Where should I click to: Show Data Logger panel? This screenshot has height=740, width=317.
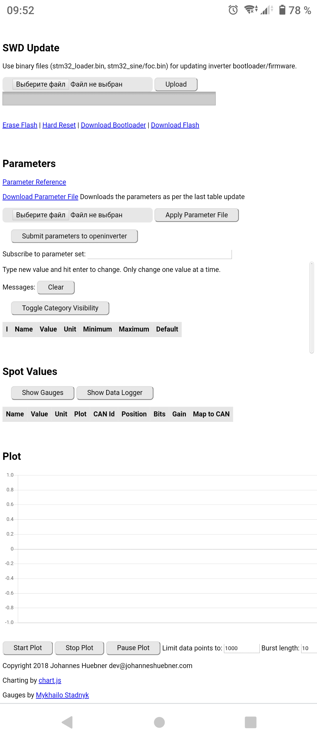[115, 393]
